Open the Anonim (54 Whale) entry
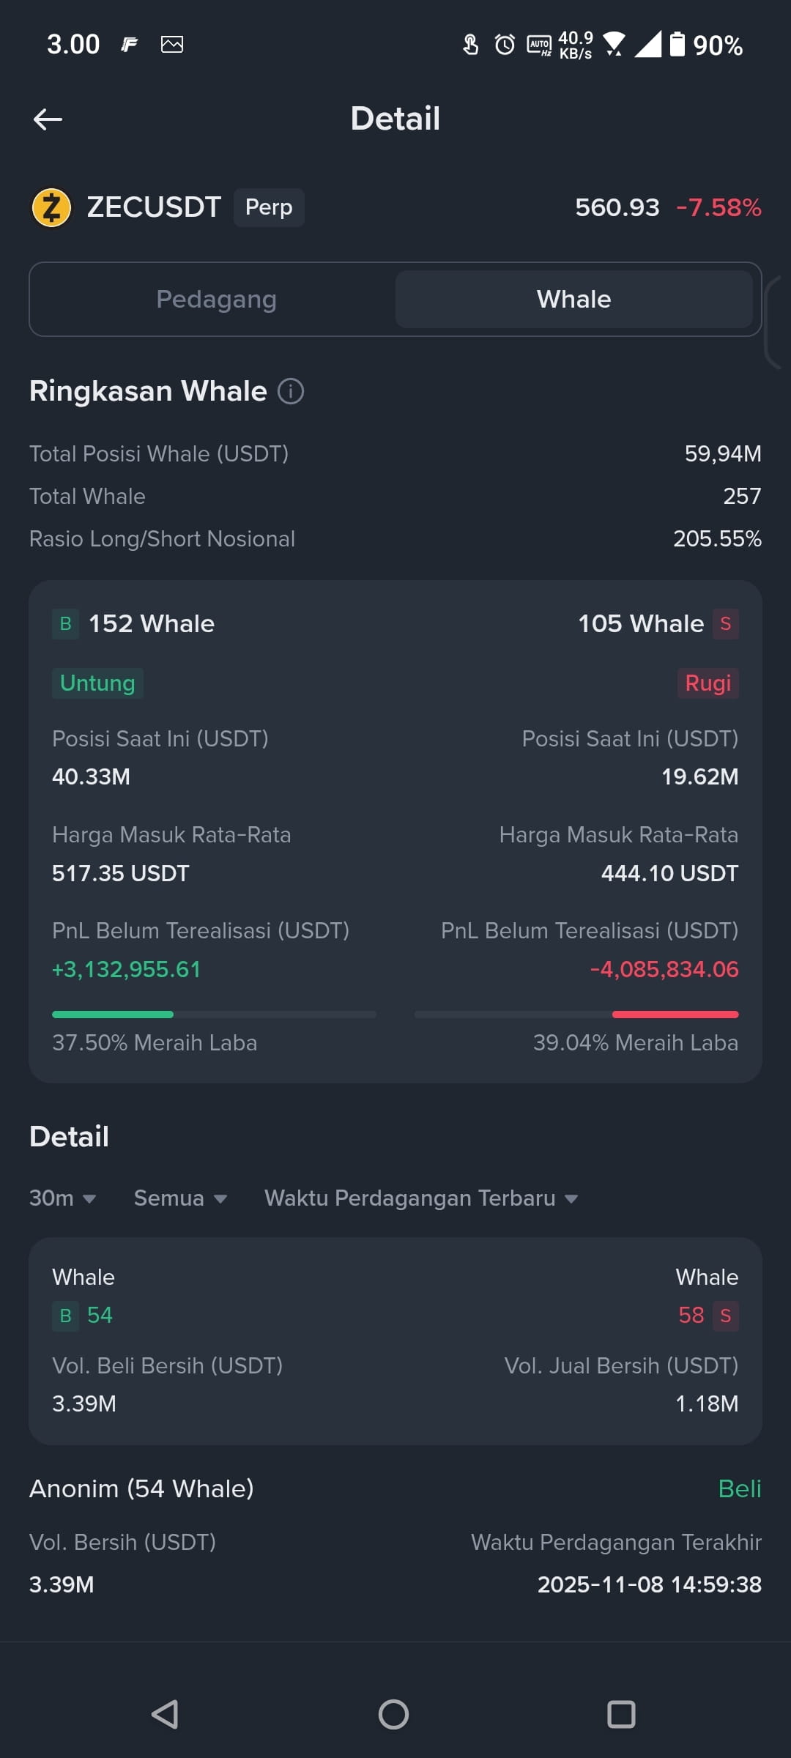This screenshot has width=791, height=1758. 395,1537
